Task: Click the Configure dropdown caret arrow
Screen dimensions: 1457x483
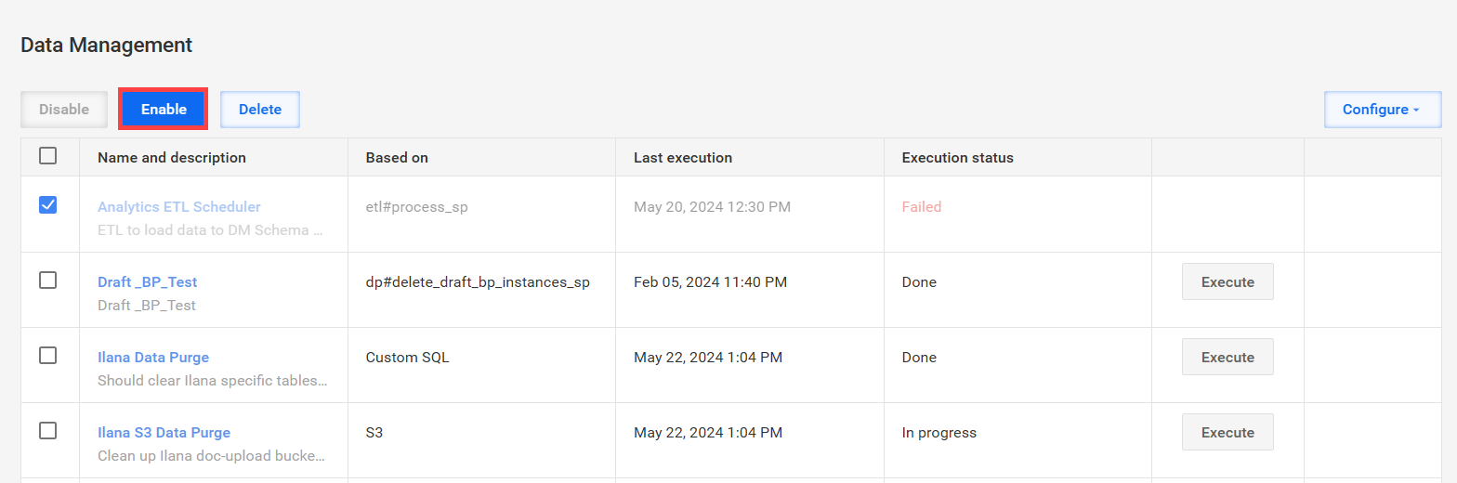Action: tap(1416, 111)
